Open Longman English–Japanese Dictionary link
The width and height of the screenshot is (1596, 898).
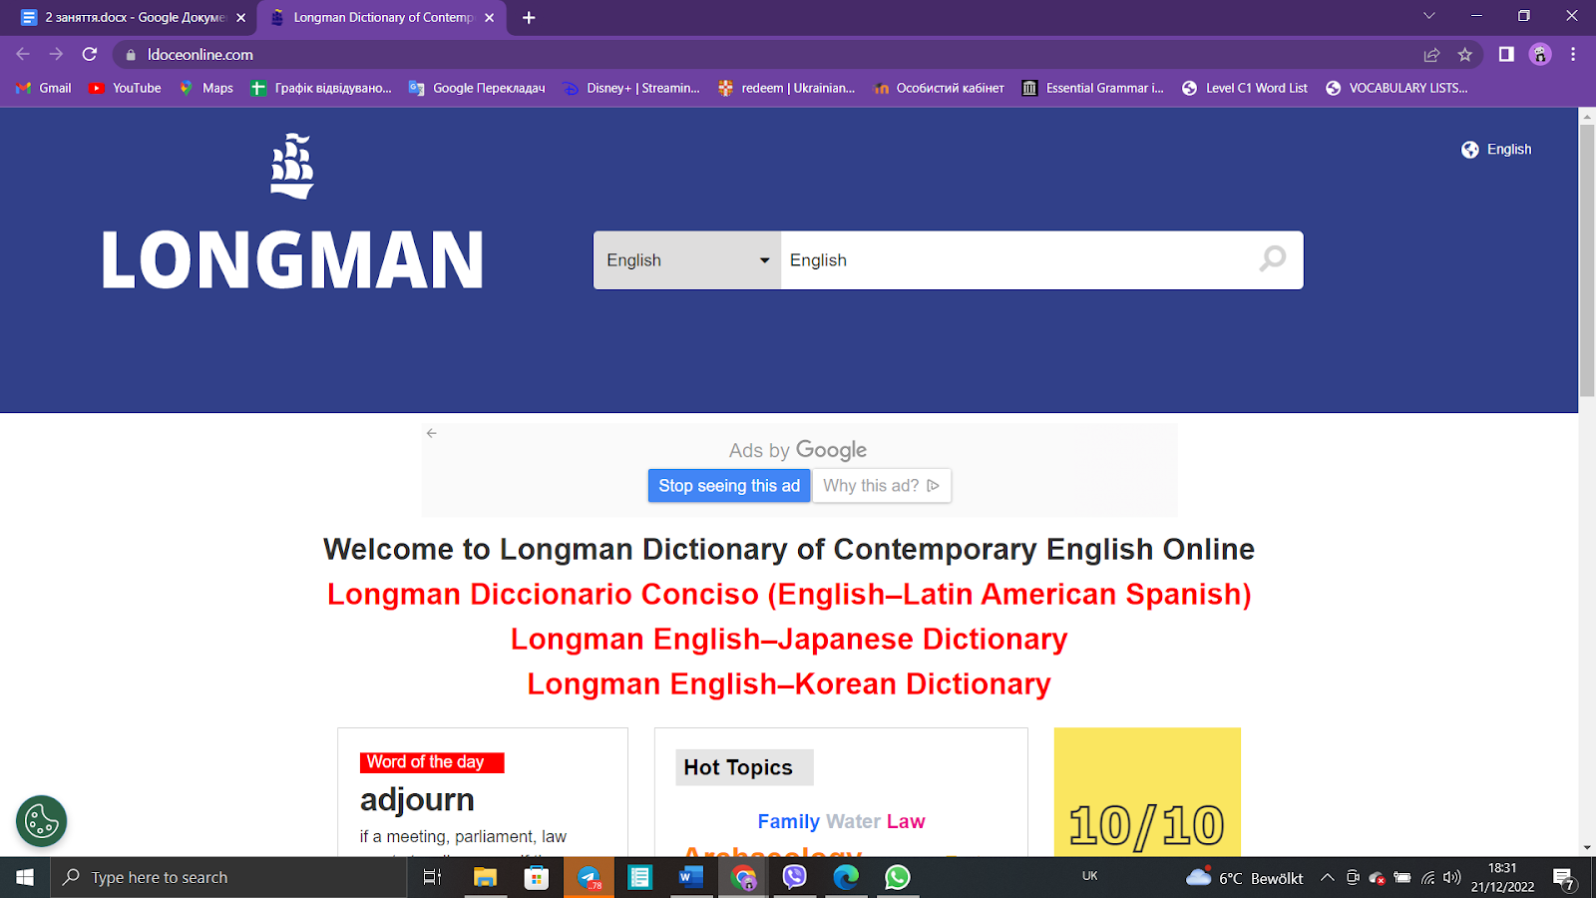pyautogui.click(x=789, y=639)
